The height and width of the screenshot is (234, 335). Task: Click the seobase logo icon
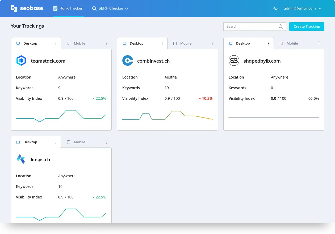[14, 8]
